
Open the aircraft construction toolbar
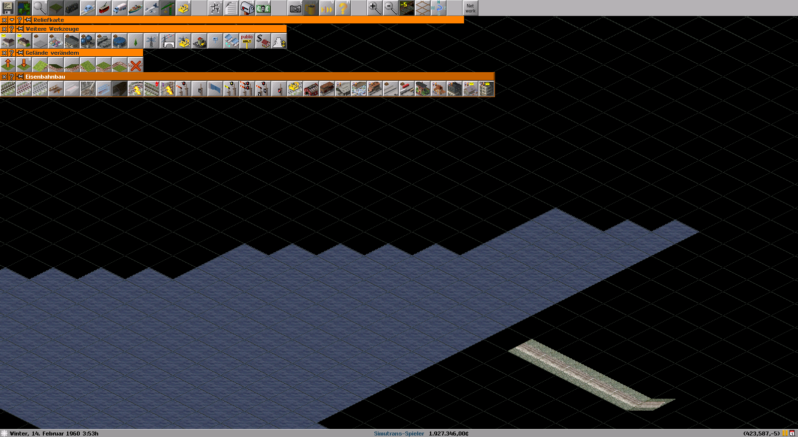pos(152,8)
